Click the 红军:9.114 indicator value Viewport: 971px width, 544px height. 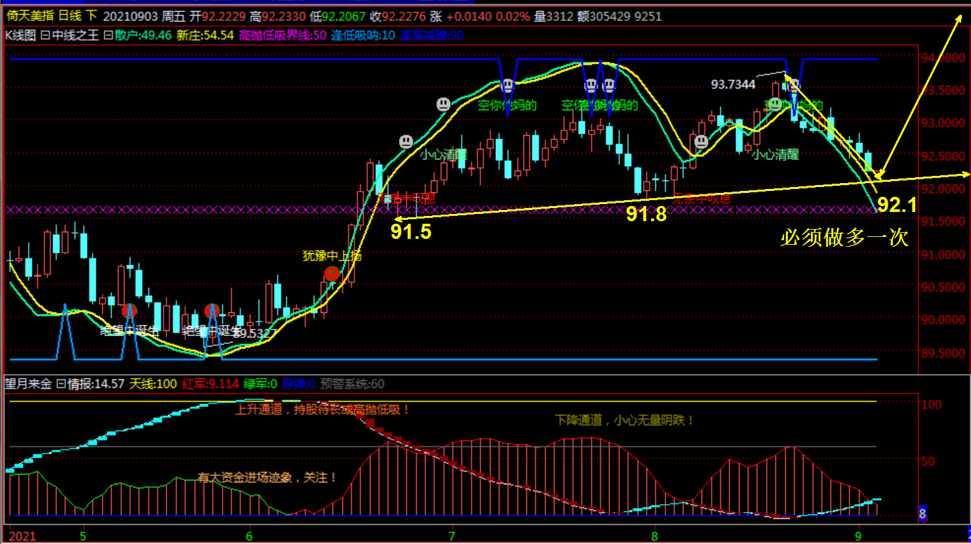point(210,384)
